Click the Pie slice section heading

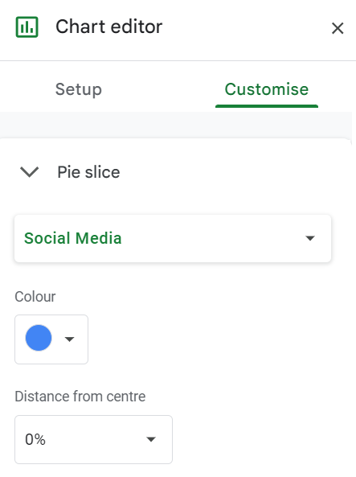(x=88, y=172)
